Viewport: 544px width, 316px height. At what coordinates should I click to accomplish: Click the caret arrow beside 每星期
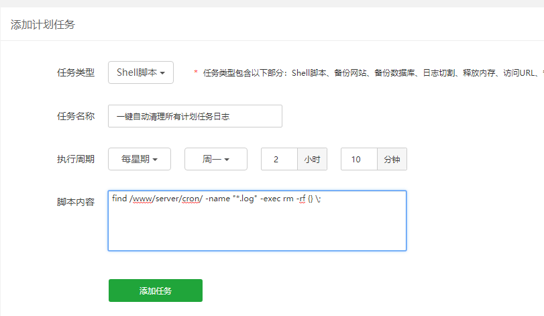coord(155,160)
